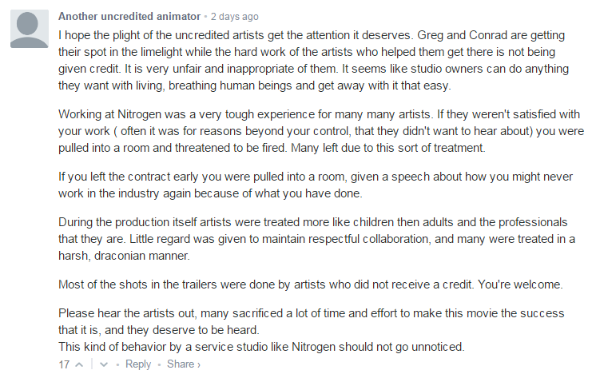596x374 pixels.
Task: Click the paragraph beginning 'I hope the plight'
Action: [314, 60]
